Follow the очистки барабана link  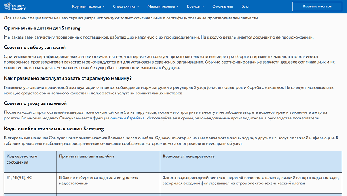128,118
